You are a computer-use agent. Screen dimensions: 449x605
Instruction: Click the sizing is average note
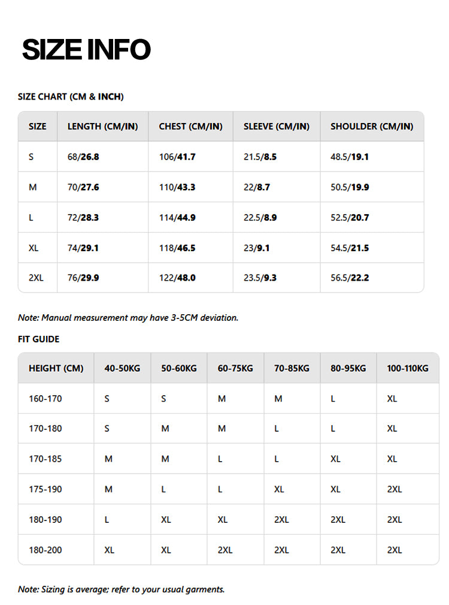[x=121, y=589]
